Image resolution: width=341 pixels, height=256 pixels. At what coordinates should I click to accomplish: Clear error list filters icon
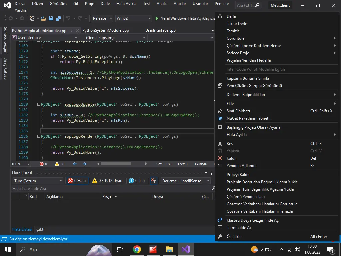(153, 181)
